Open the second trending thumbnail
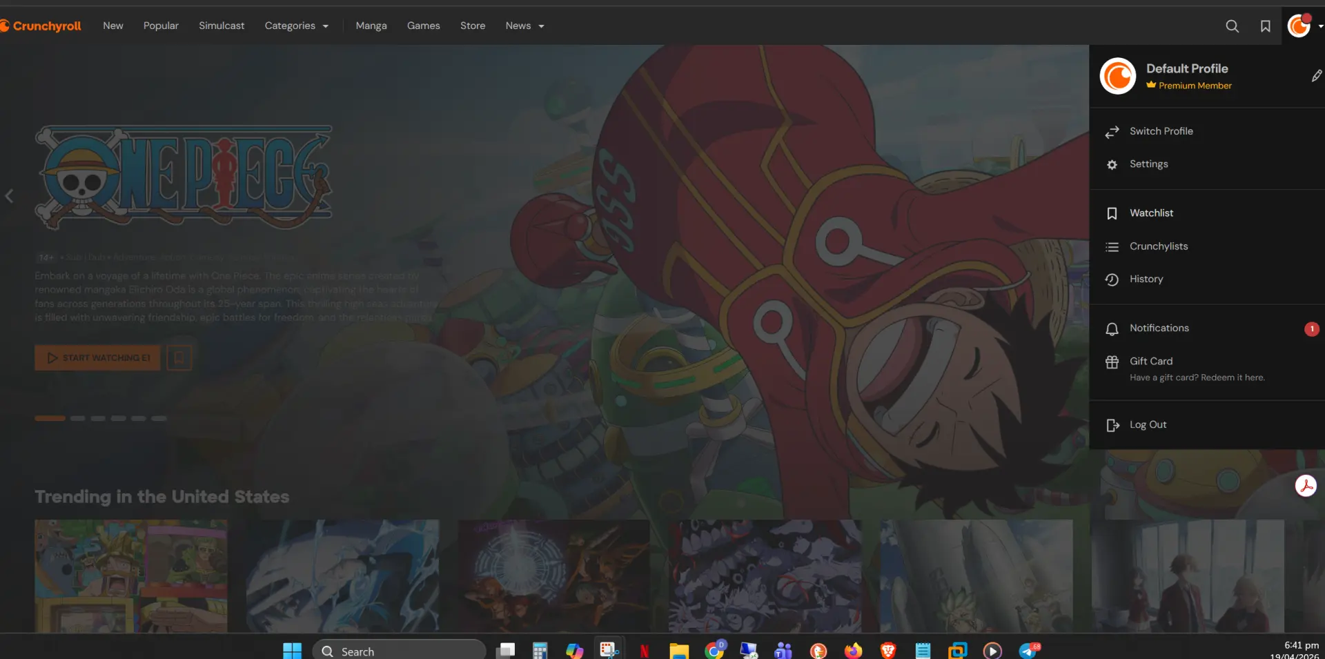The height and width of the screenshot is (659, 1325). tap(342, 576)
